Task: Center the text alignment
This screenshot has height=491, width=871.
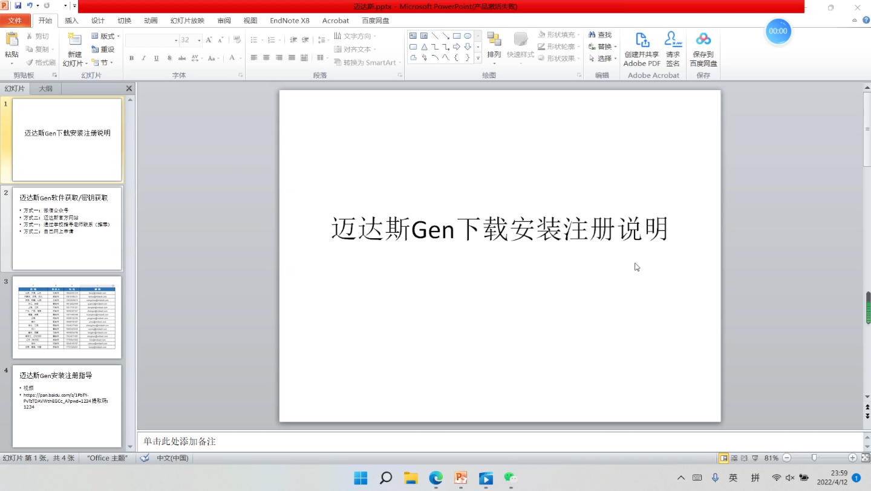Action: pos(266,58)
